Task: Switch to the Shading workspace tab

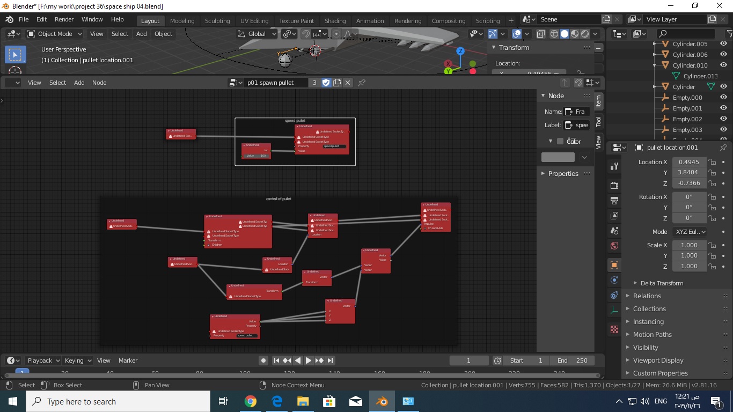Action: [x=335, y=21]
